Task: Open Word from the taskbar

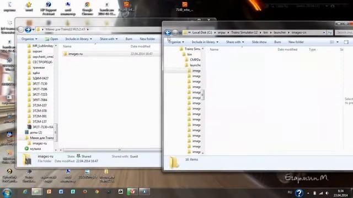Action: click(61, 192)
